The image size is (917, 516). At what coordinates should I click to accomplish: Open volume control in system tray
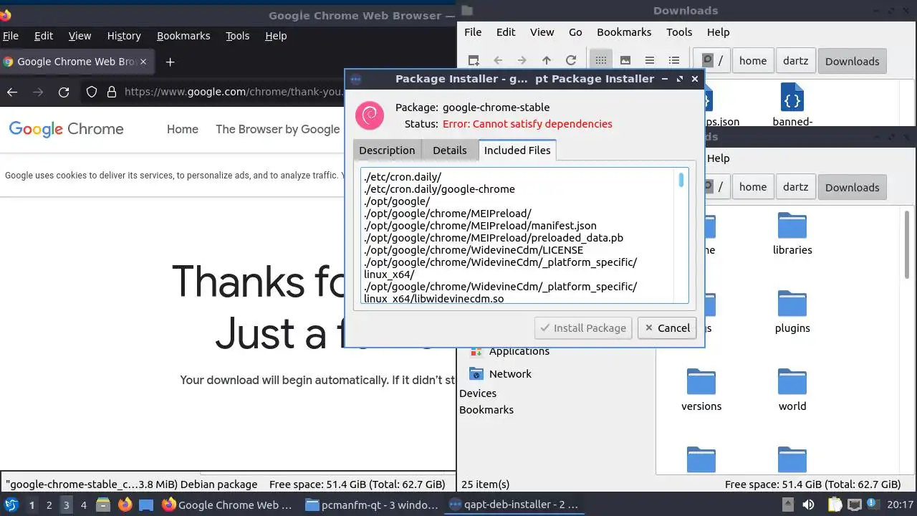[808, 505]
